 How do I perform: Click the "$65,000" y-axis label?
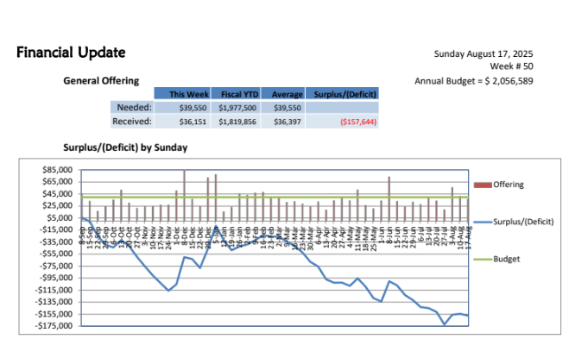tap(57, 182)
